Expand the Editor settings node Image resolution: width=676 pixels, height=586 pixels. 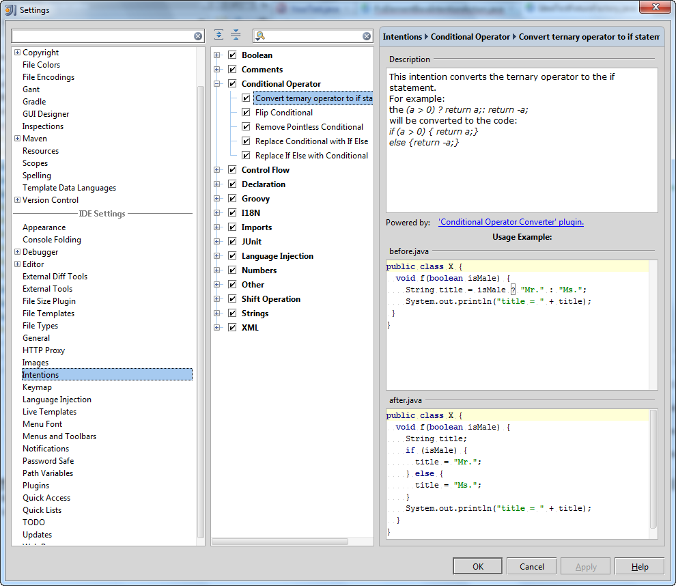coord(17,264)
